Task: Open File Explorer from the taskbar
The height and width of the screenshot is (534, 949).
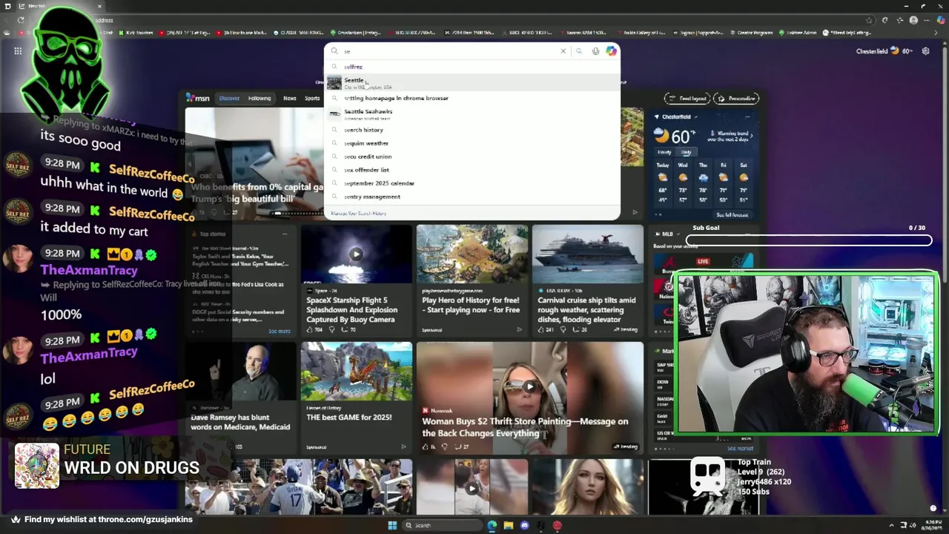Action: (508, 525)
